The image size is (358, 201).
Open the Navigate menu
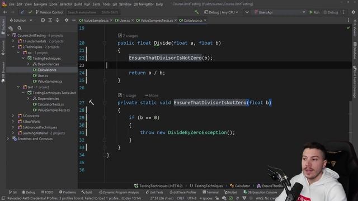40,4
